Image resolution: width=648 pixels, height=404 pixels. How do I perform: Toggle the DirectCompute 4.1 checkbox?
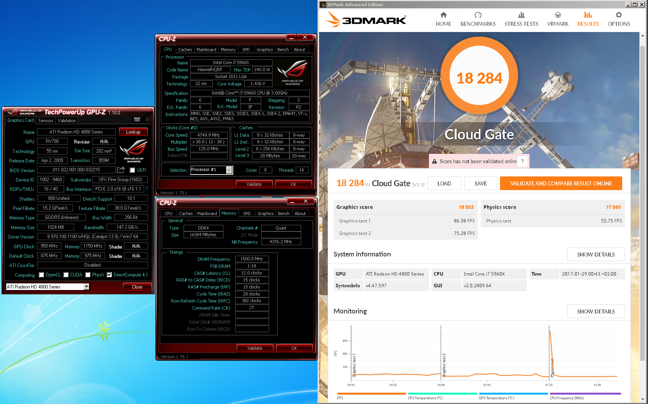[x=109, y=275]
